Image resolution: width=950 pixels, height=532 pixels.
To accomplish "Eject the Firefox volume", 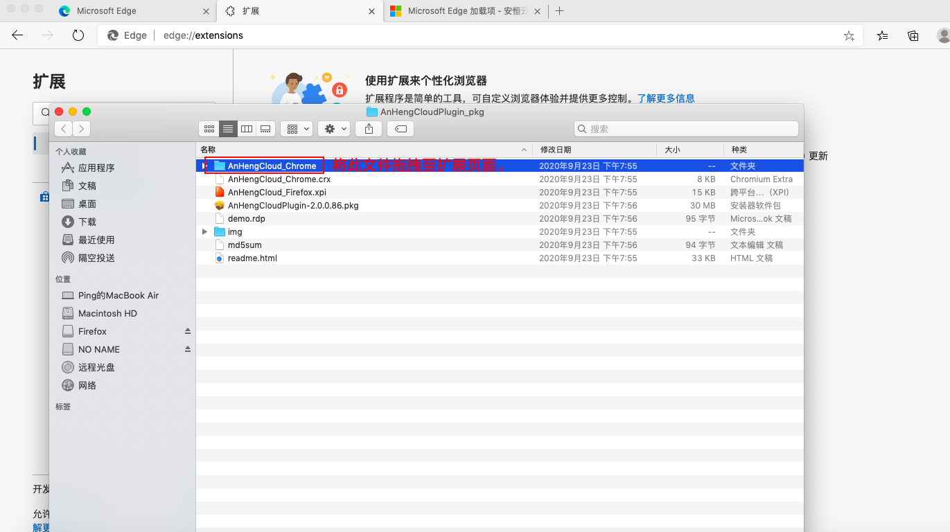I will [x=187, y=331].
